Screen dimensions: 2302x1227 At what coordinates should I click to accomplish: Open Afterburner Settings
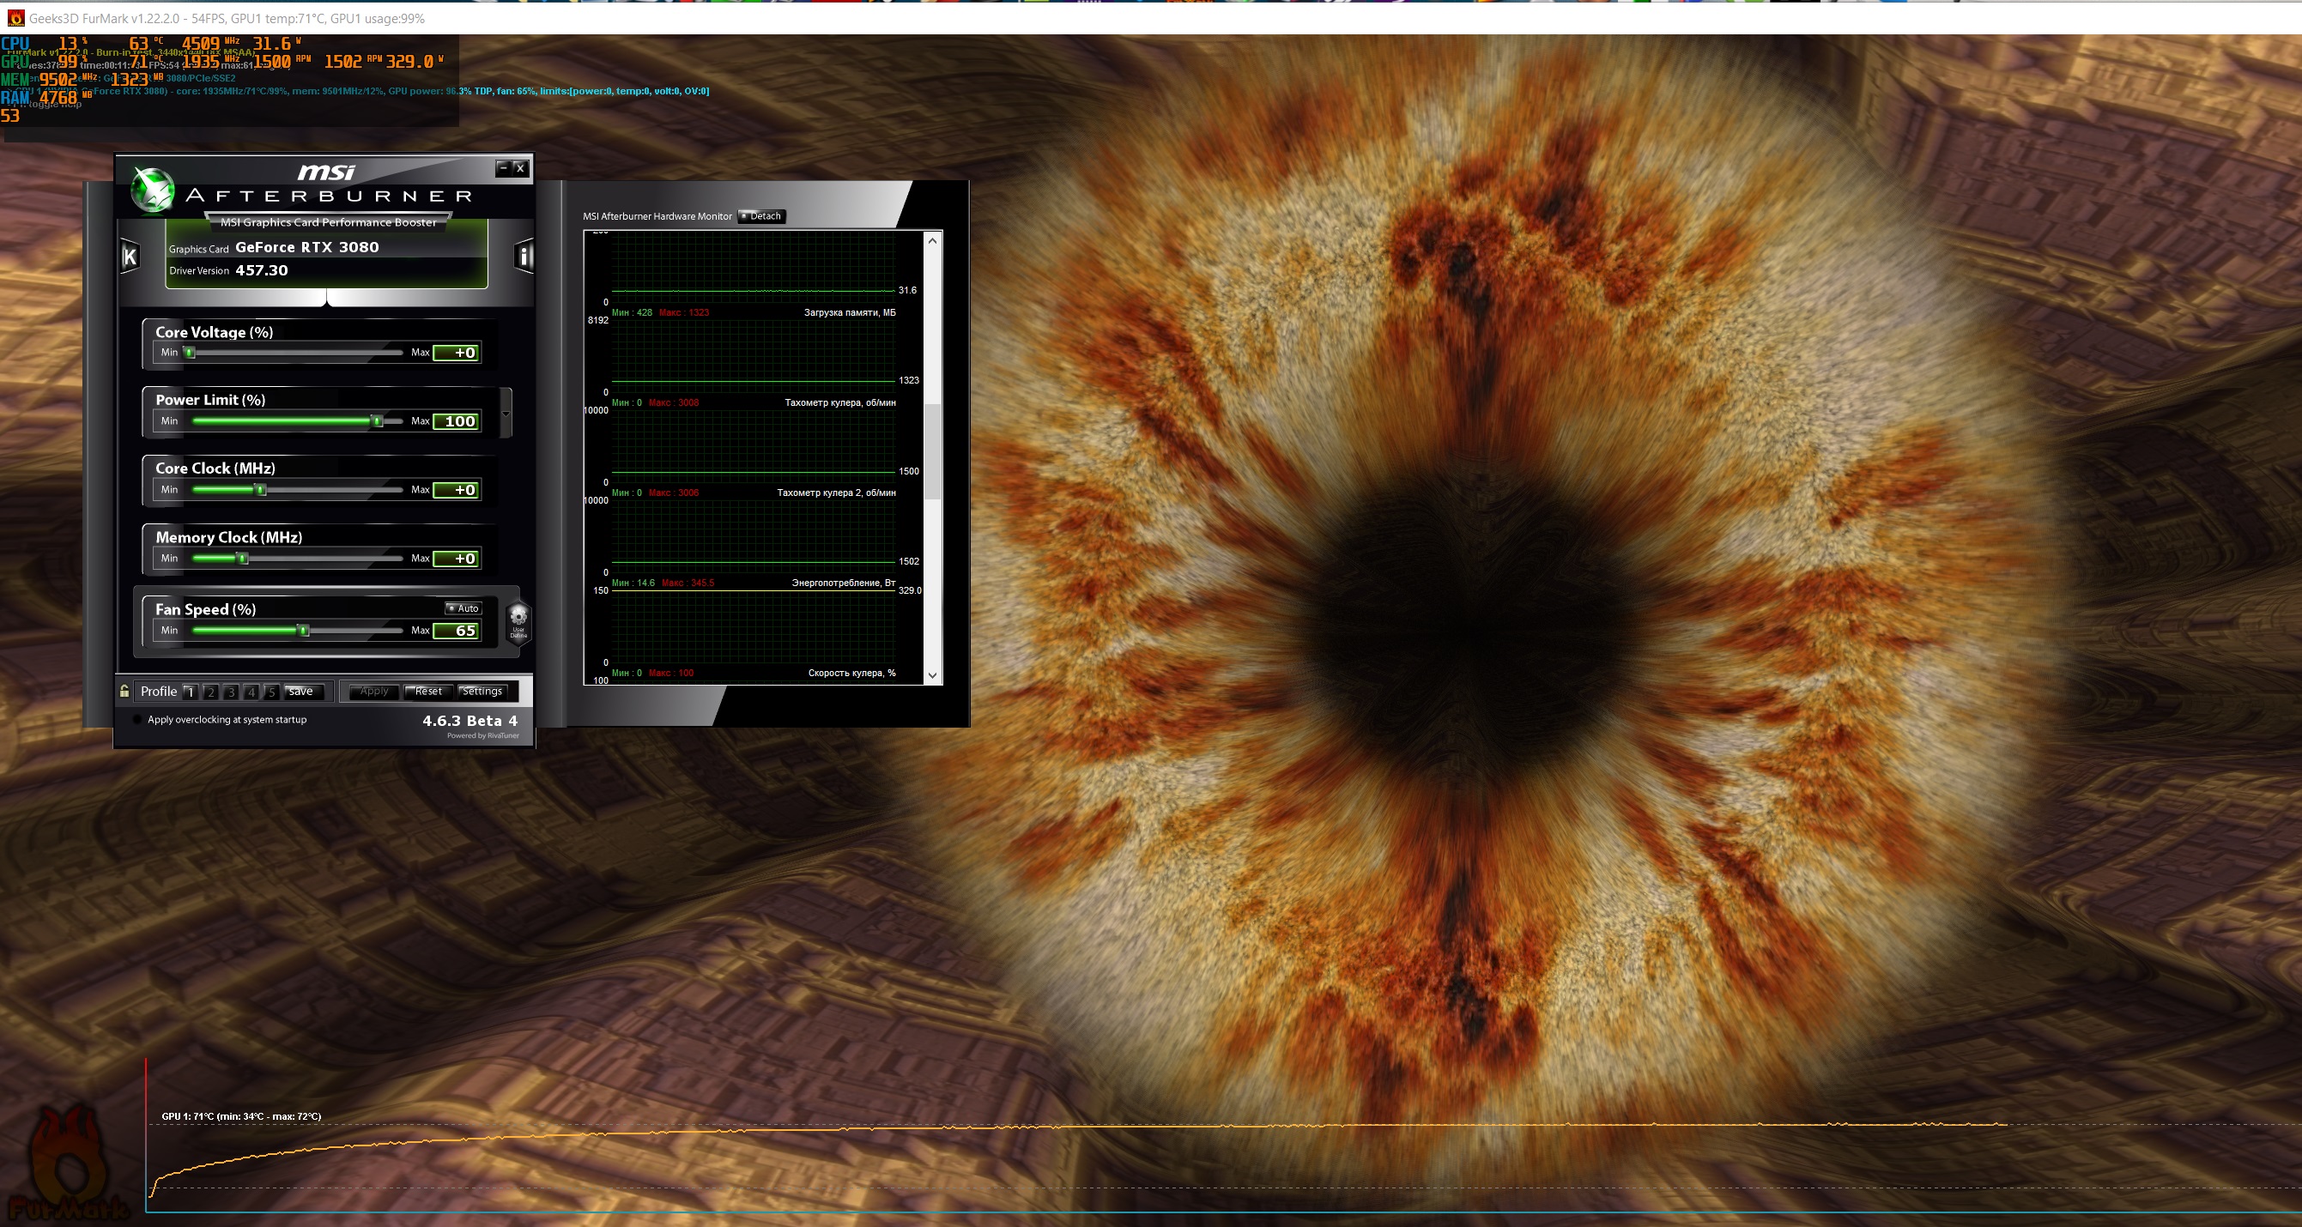point(482,691)
